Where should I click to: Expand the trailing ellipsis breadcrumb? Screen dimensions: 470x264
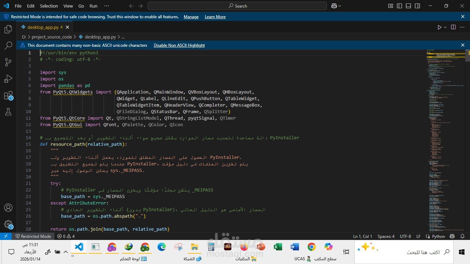click(x=123, y=37)
